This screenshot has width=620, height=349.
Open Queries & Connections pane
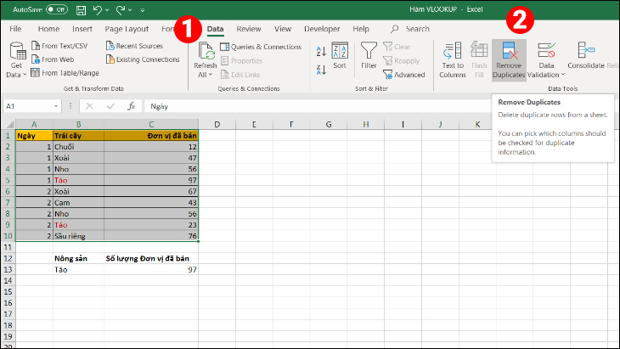tap(261, 47)
